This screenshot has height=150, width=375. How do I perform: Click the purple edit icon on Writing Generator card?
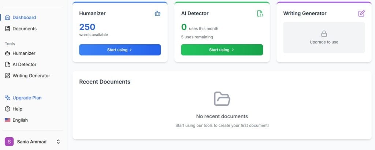pyautogui.click(x=361, y=14)
